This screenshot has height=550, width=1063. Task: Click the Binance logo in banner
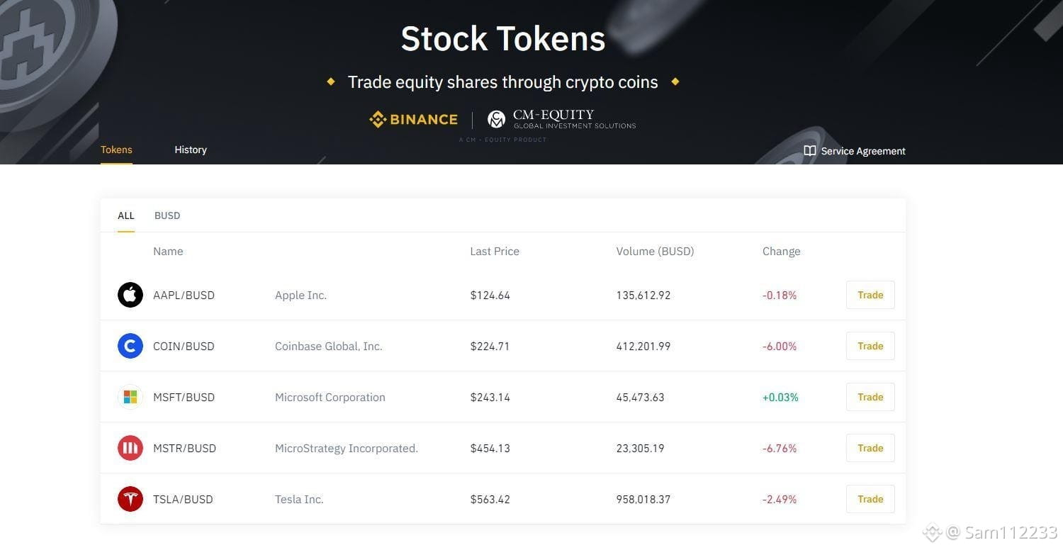pyautogui.click(x=414, y=120)
